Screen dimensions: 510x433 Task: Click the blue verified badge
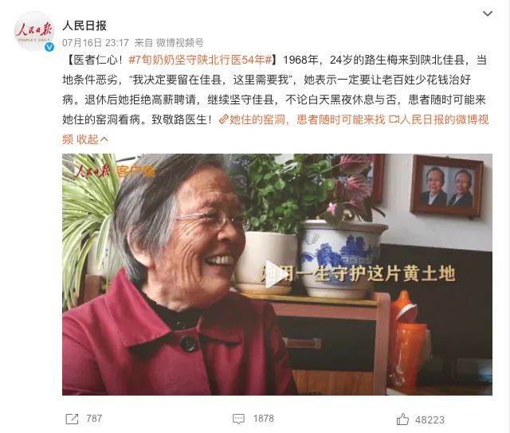pyautogui.click(x=49, y=47)
